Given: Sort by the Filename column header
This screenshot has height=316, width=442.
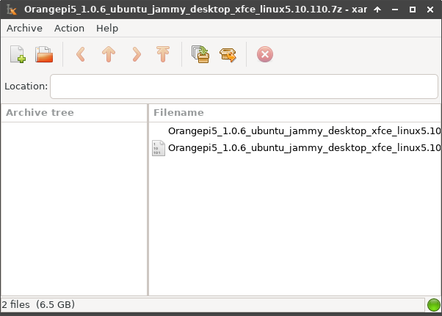Looking at the screenshot, I should (294, 113).
